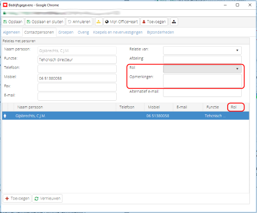Click the yellow warning triangle icon

tap(98, 22)
